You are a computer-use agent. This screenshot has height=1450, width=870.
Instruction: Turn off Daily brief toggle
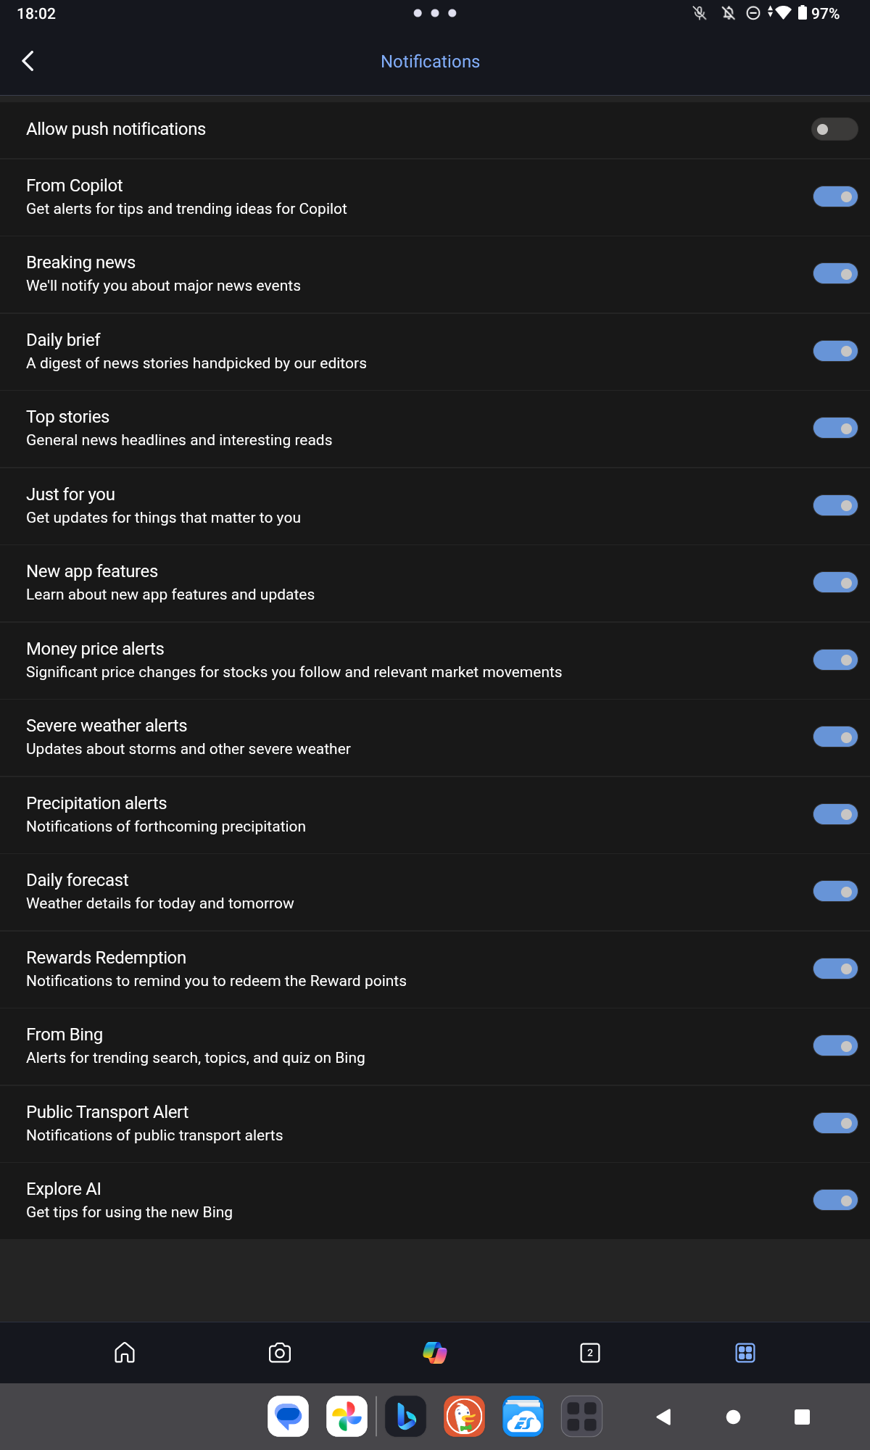coord(835,351)
